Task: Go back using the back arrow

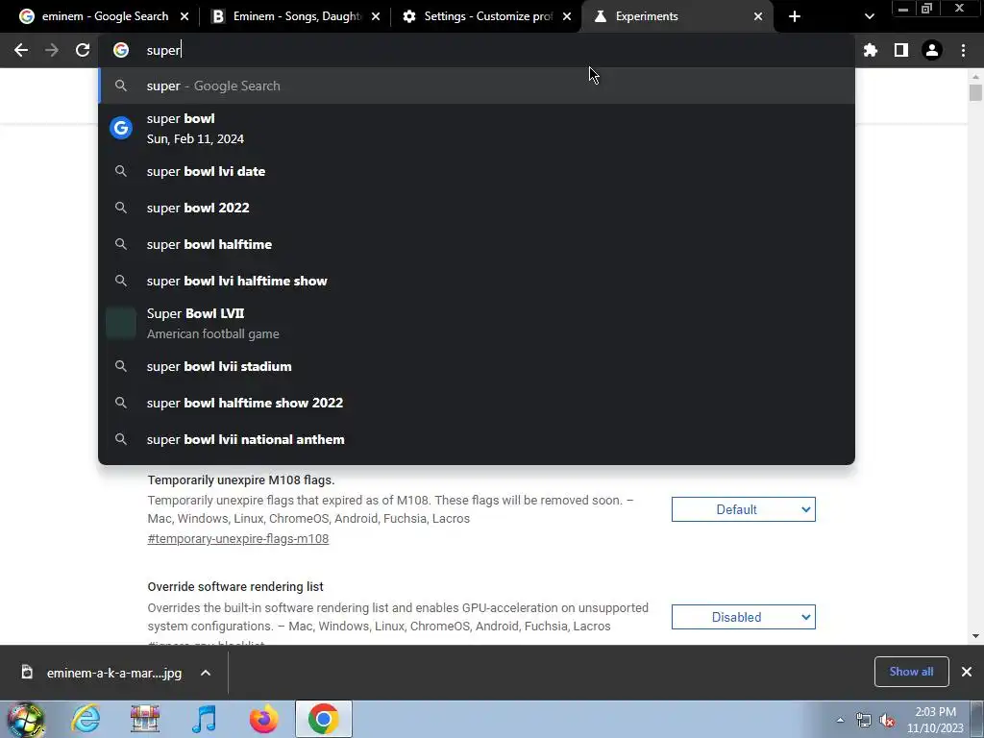Action: tap(21, 50)
